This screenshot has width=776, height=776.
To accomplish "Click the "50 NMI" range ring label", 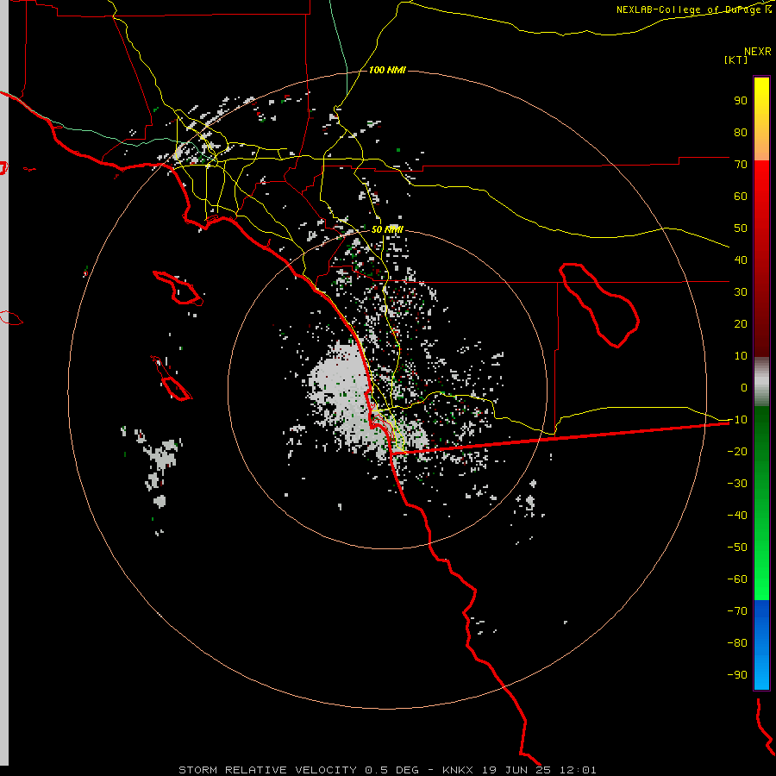I will coord(387,229).
